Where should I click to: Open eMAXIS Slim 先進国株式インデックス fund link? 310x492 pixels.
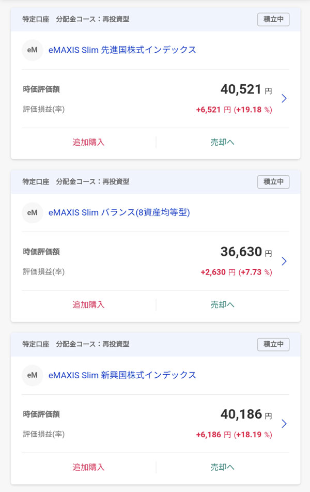(122, 50)
